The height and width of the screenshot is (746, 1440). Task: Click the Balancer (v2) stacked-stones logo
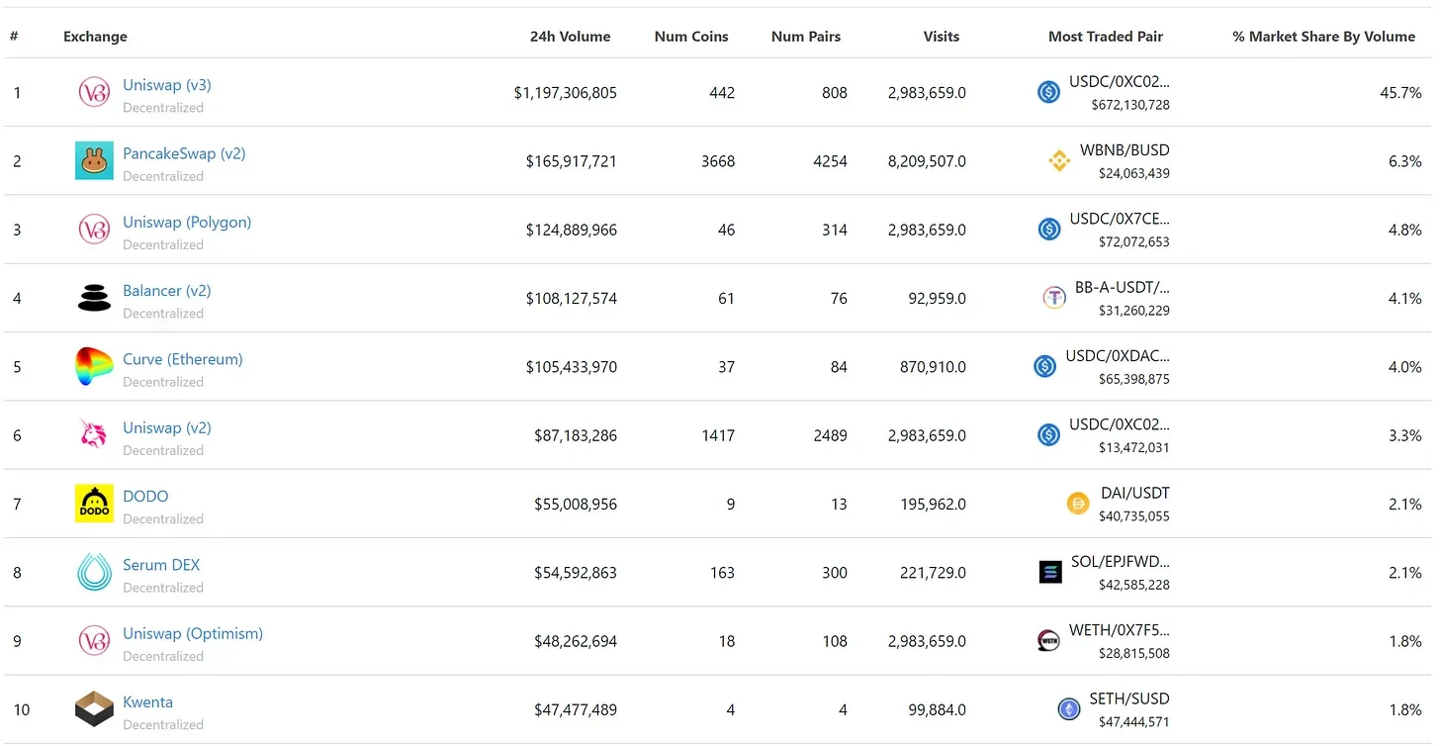click(x=94, y=298)
